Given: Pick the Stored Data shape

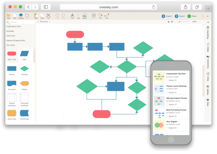Looking at the screenshot, I should click(x=24, y=113).
